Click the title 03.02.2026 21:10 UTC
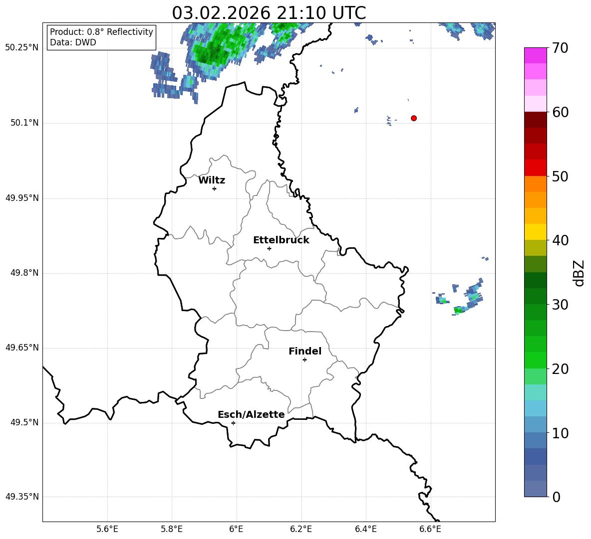 point(269,13)
